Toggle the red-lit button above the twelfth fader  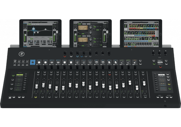pyautogui.click(x=110, y=75)
